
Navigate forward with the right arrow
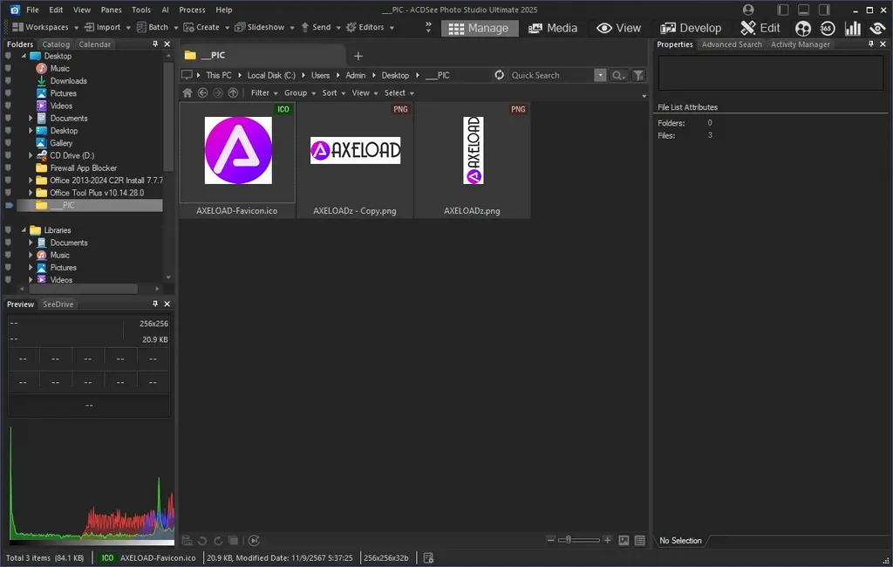[217, 92]
